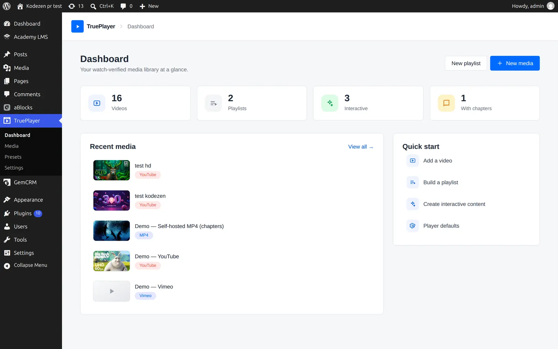558x349 pixels.
Task: Click the Videos stat card icon
Action: [x=97, y=103]
